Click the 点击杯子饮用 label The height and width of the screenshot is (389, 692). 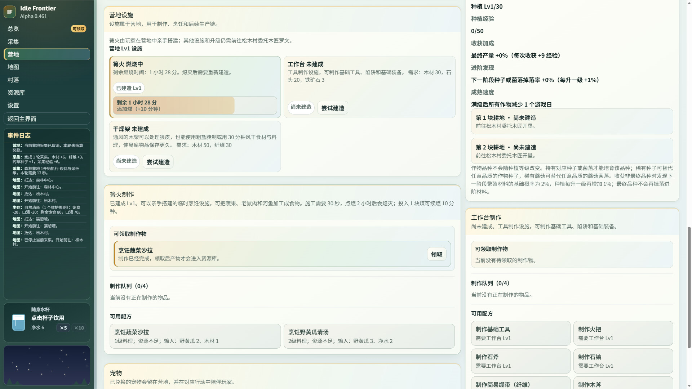click(48, 318)
